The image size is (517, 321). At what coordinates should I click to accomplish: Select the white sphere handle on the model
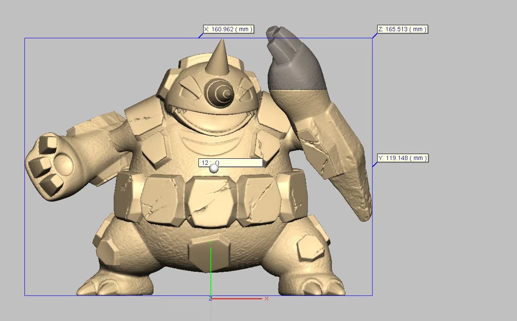214,169
